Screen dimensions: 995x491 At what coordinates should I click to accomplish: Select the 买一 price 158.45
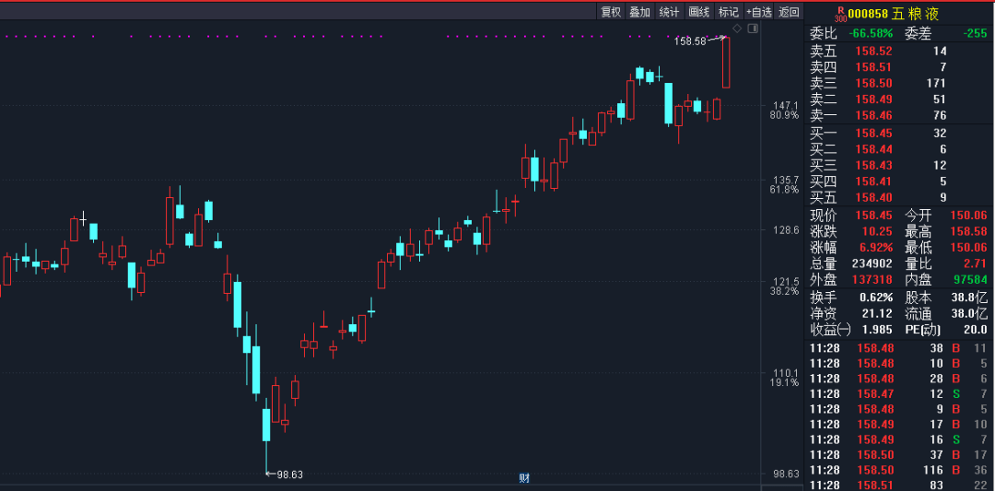[x=873, y=134]
